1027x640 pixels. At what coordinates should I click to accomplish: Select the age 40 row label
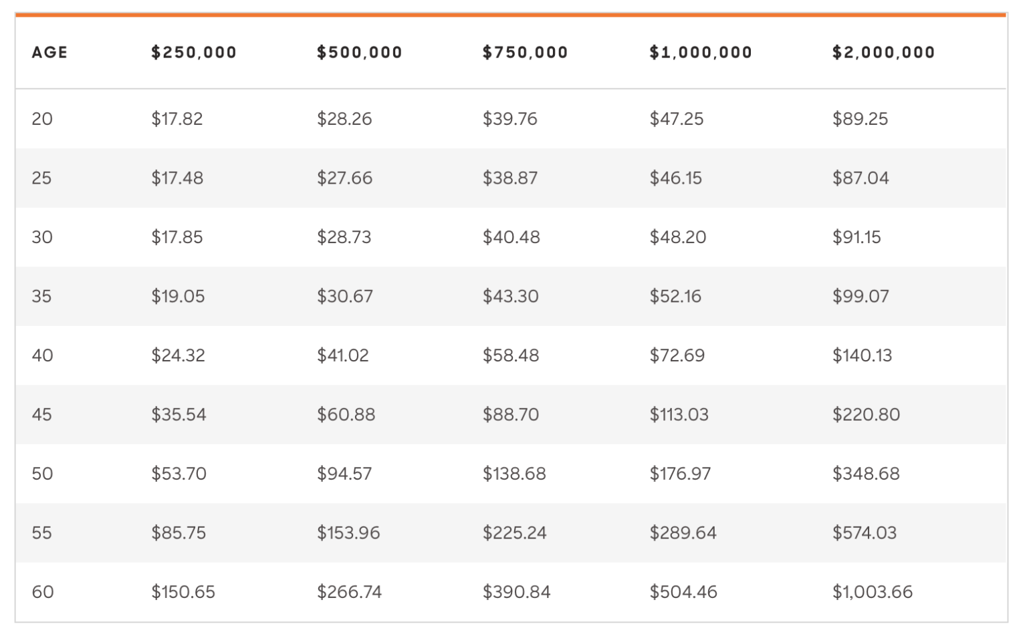point(42,355)
